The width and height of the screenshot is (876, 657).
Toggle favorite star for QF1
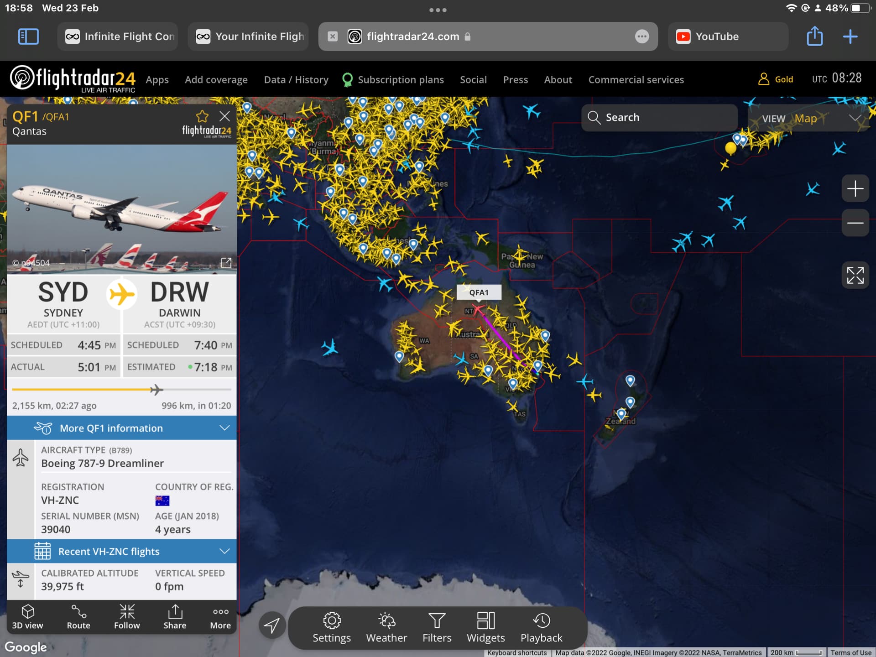click(202, 116)
